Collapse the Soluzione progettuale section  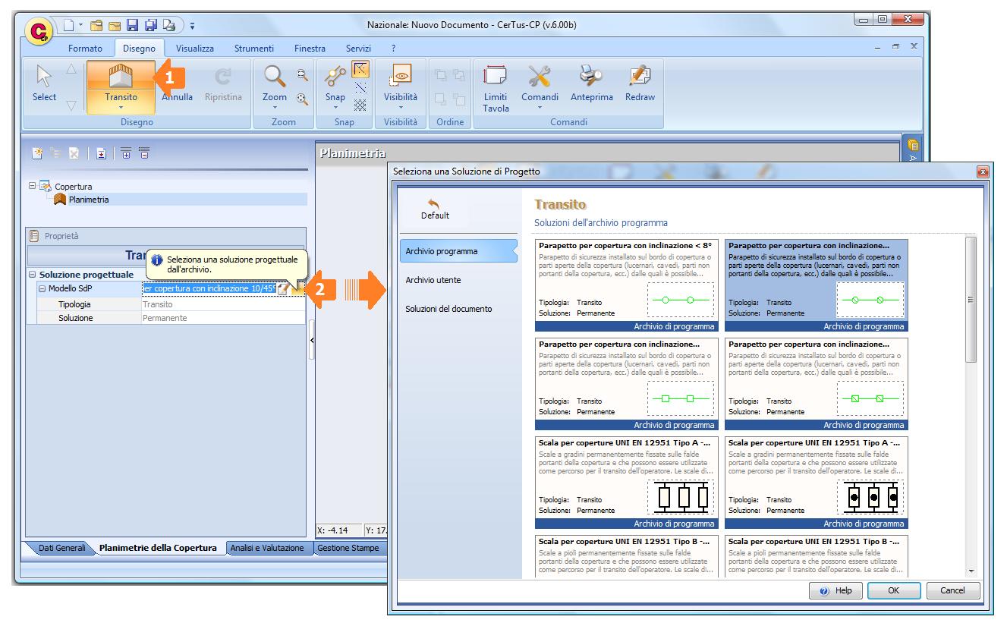pyautogui.click(x=32, y=275)
